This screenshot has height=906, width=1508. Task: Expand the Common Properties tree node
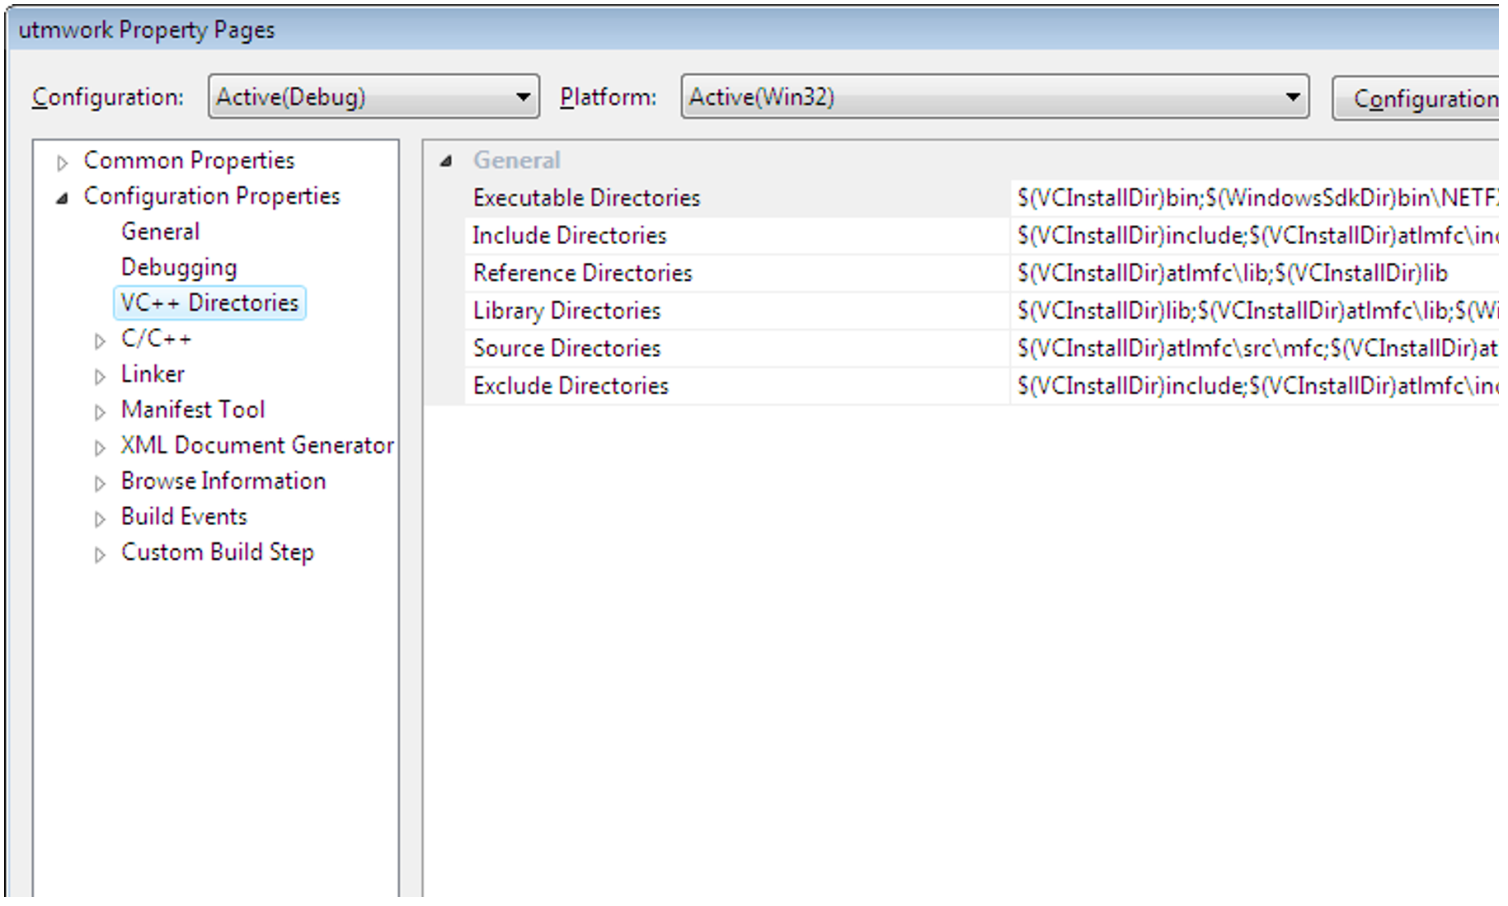[62, 162]
